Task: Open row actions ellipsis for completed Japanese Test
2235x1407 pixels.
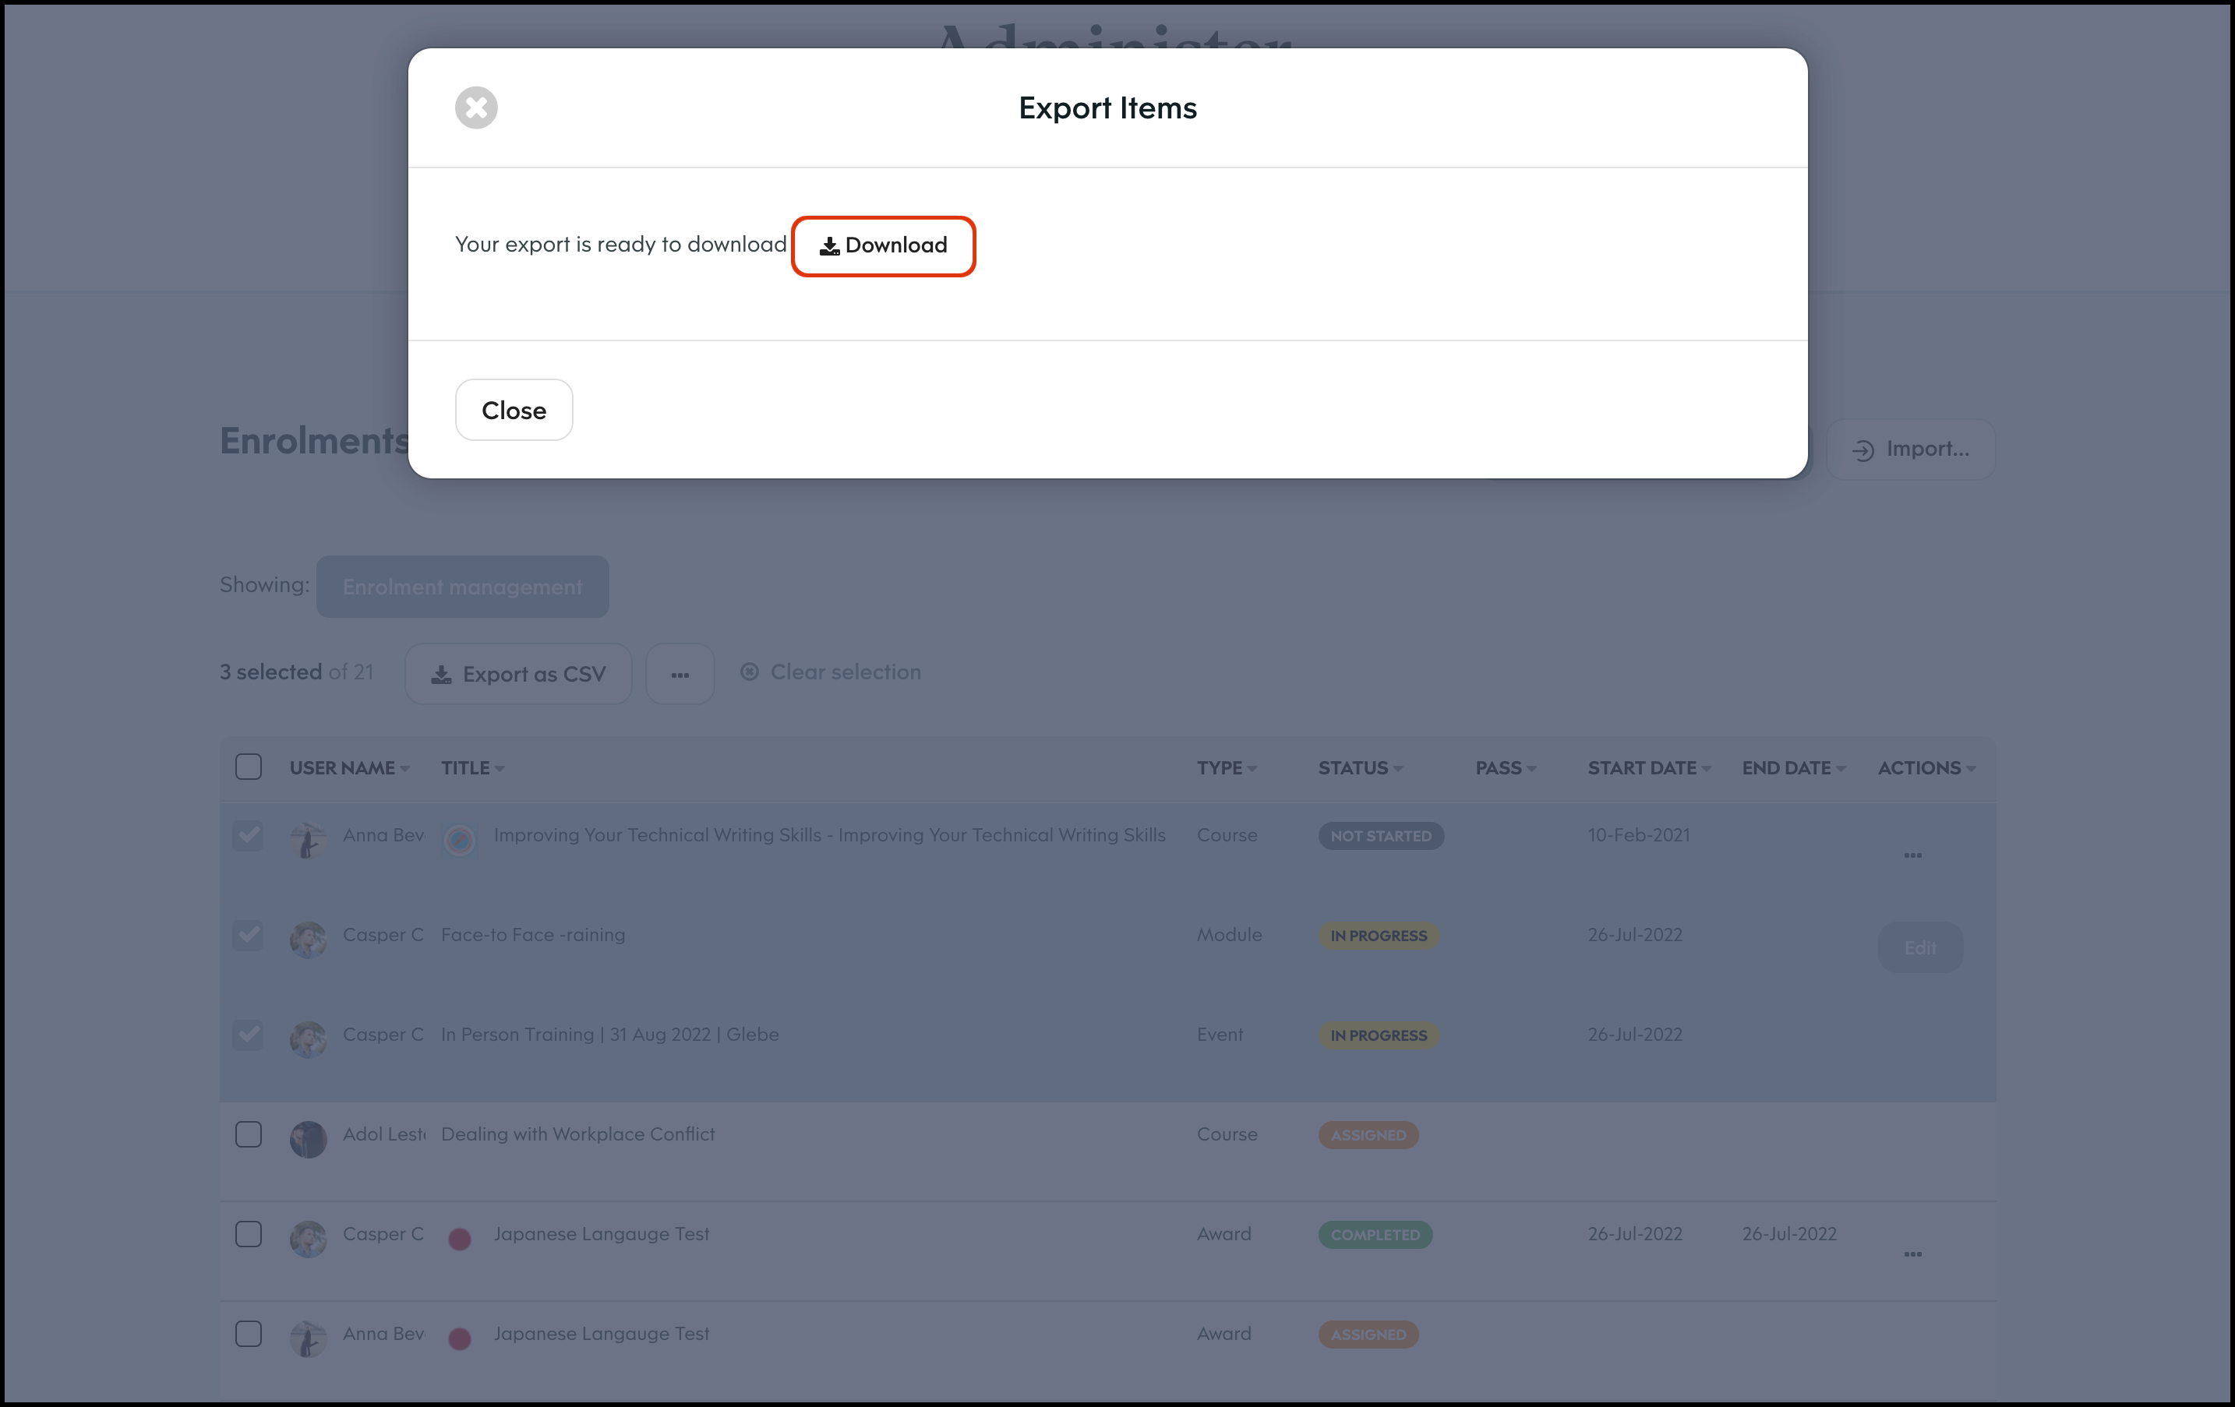Action: tap(1912, 1254)
